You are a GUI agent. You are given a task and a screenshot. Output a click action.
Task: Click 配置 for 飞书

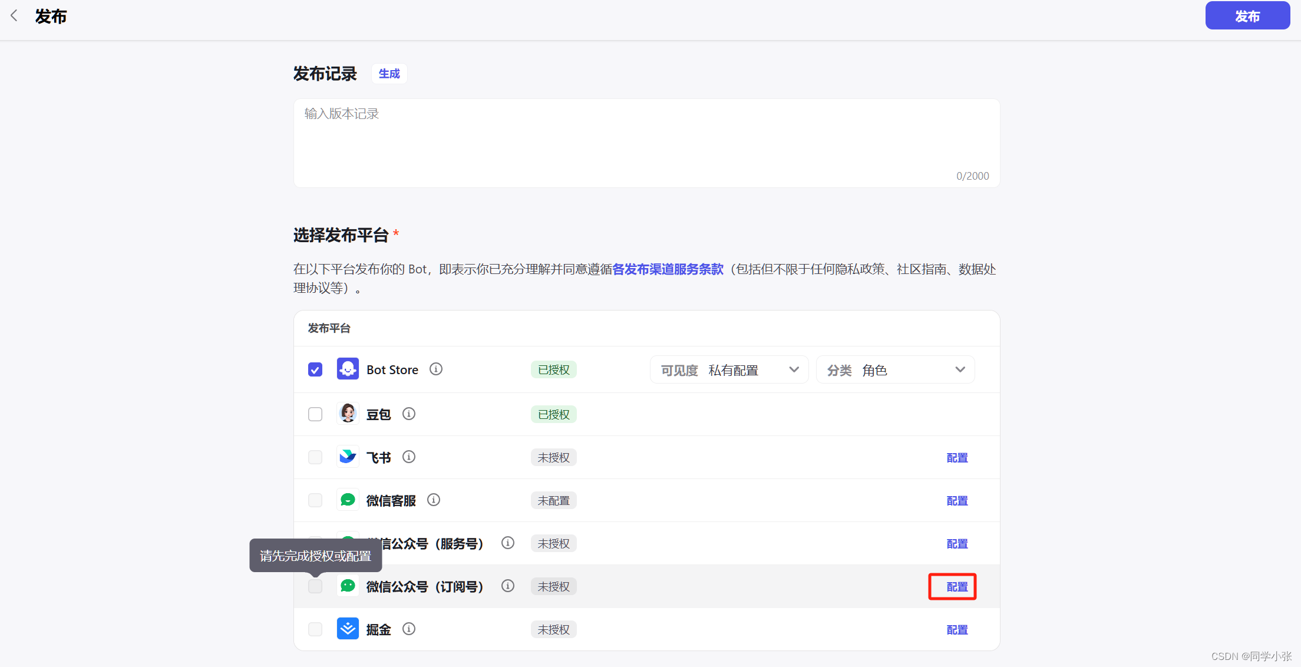pos(957,458)
